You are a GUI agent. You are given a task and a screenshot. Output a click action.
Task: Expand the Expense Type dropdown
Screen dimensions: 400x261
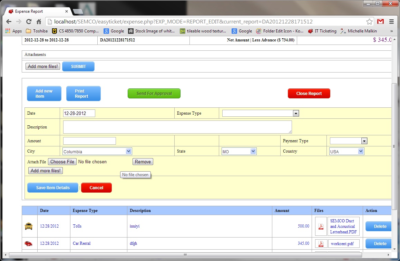click(261, 113)
